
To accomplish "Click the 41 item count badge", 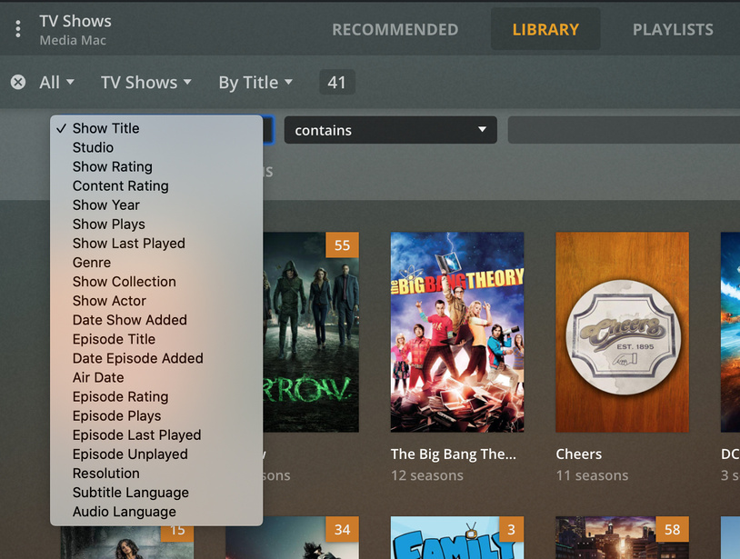I will click(337, 83).
